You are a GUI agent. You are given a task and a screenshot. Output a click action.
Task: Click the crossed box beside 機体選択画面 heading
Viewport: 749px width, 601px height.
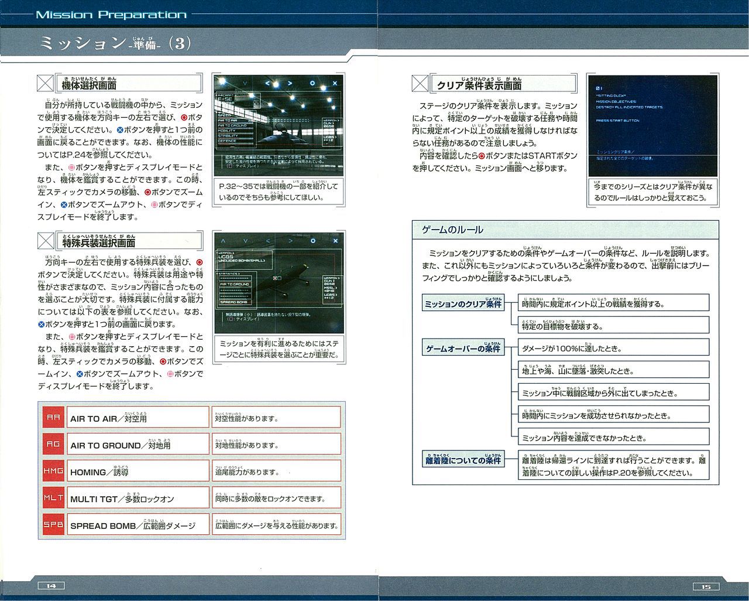[x=45, y=84]
